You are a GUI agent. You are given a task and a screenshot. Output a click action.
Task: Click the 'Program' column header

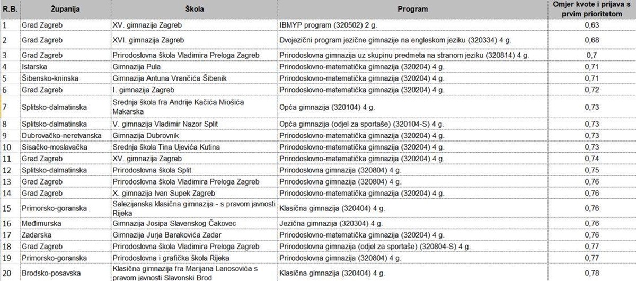click(x=412, y=10)
